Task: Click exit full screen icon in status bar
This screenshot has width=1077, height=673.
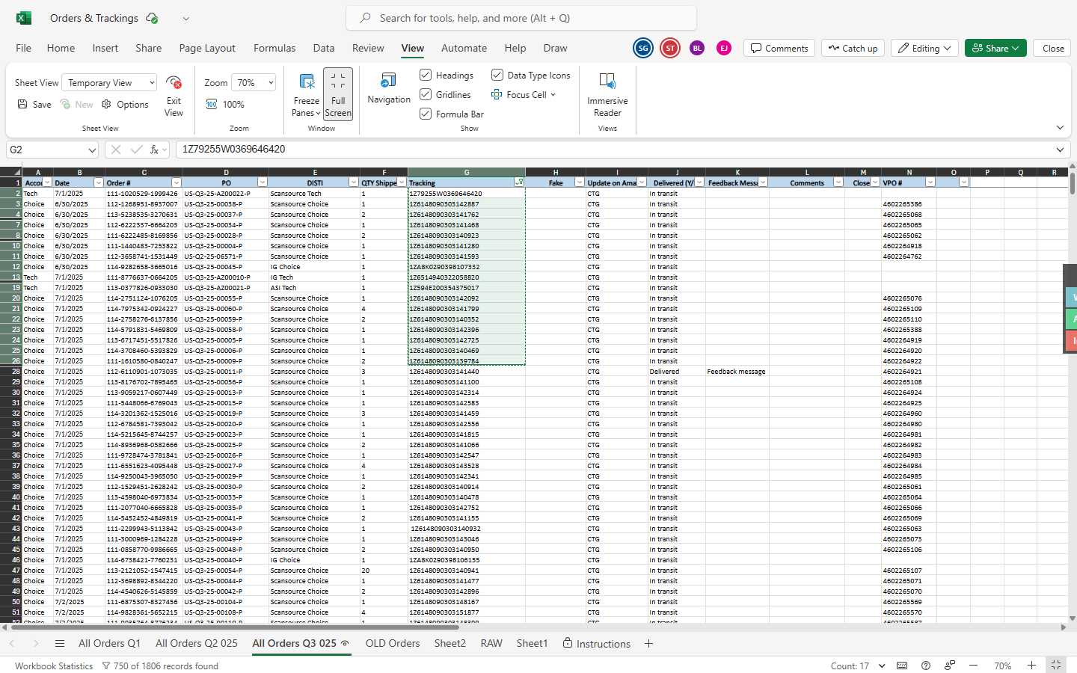Action: (x=1055, y=666)
